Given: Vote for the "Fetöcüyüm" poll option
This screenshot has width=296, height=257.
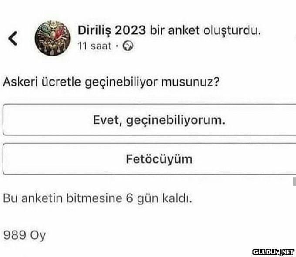Looking at the screenshot, I should (x=149, y=159).
